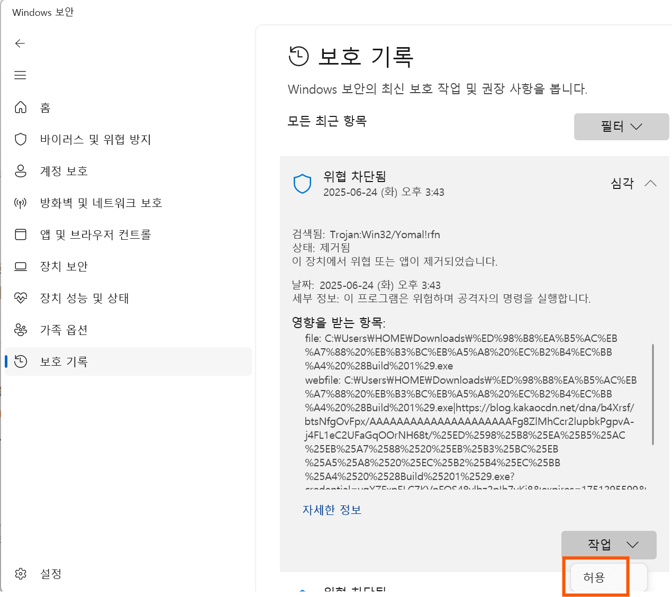Click the device health heart icon
The height and width of the screenshot is (597, 672).
point(21,298)
